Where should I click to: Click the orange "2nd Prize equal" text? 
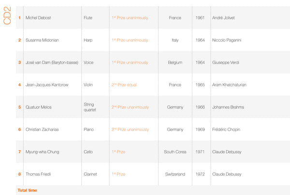(x=124, y=85)
